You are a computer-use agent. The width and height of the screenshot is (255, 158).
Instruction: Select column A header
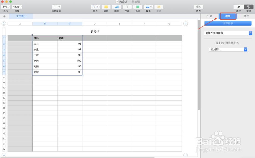(x=20, y=24)
